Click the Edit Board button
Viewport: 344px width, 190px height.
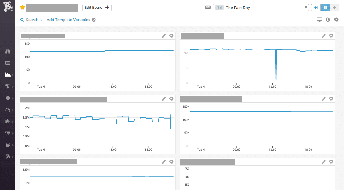(x=97, y=8)
